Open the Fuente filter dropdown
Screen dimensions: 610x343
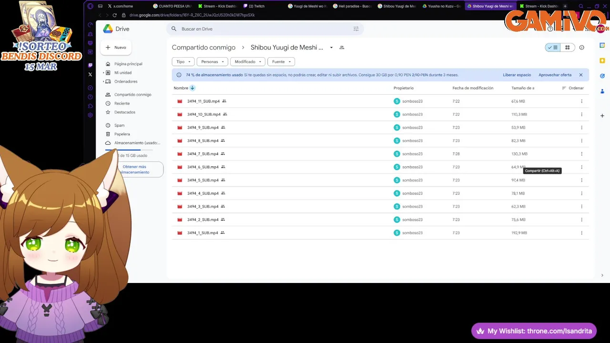281,61
